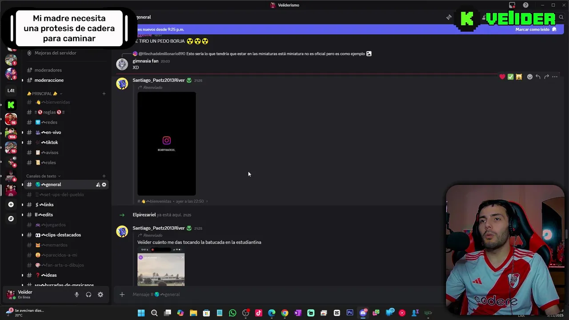Click Marcar como leído button
The width and height of the screenshot is (569, 320).
coord(536,29)
